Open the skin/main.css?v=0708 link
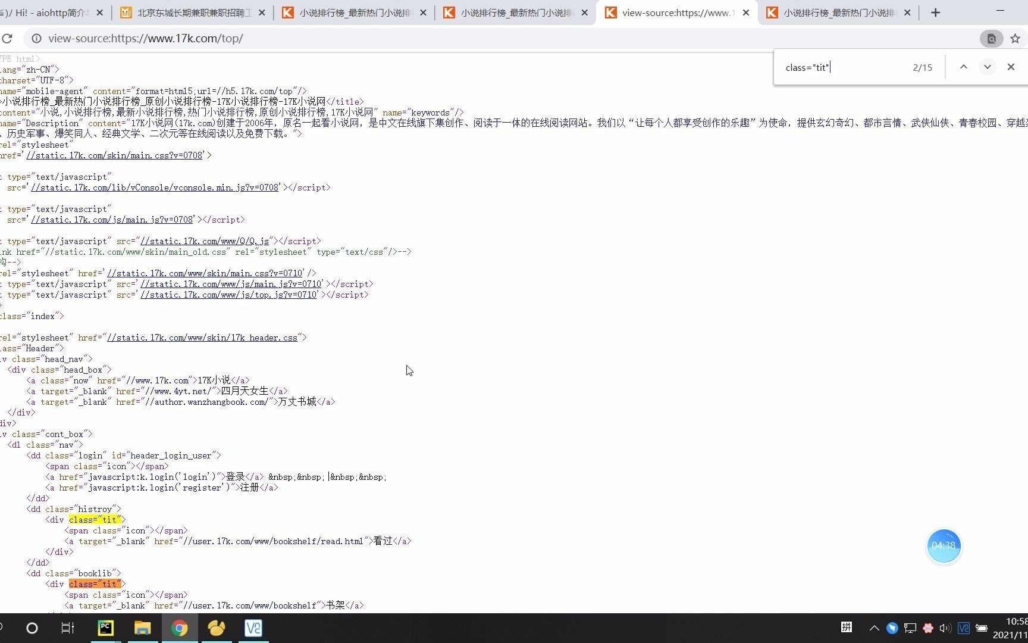This screenshot has width=1028, height=643. 115,155
